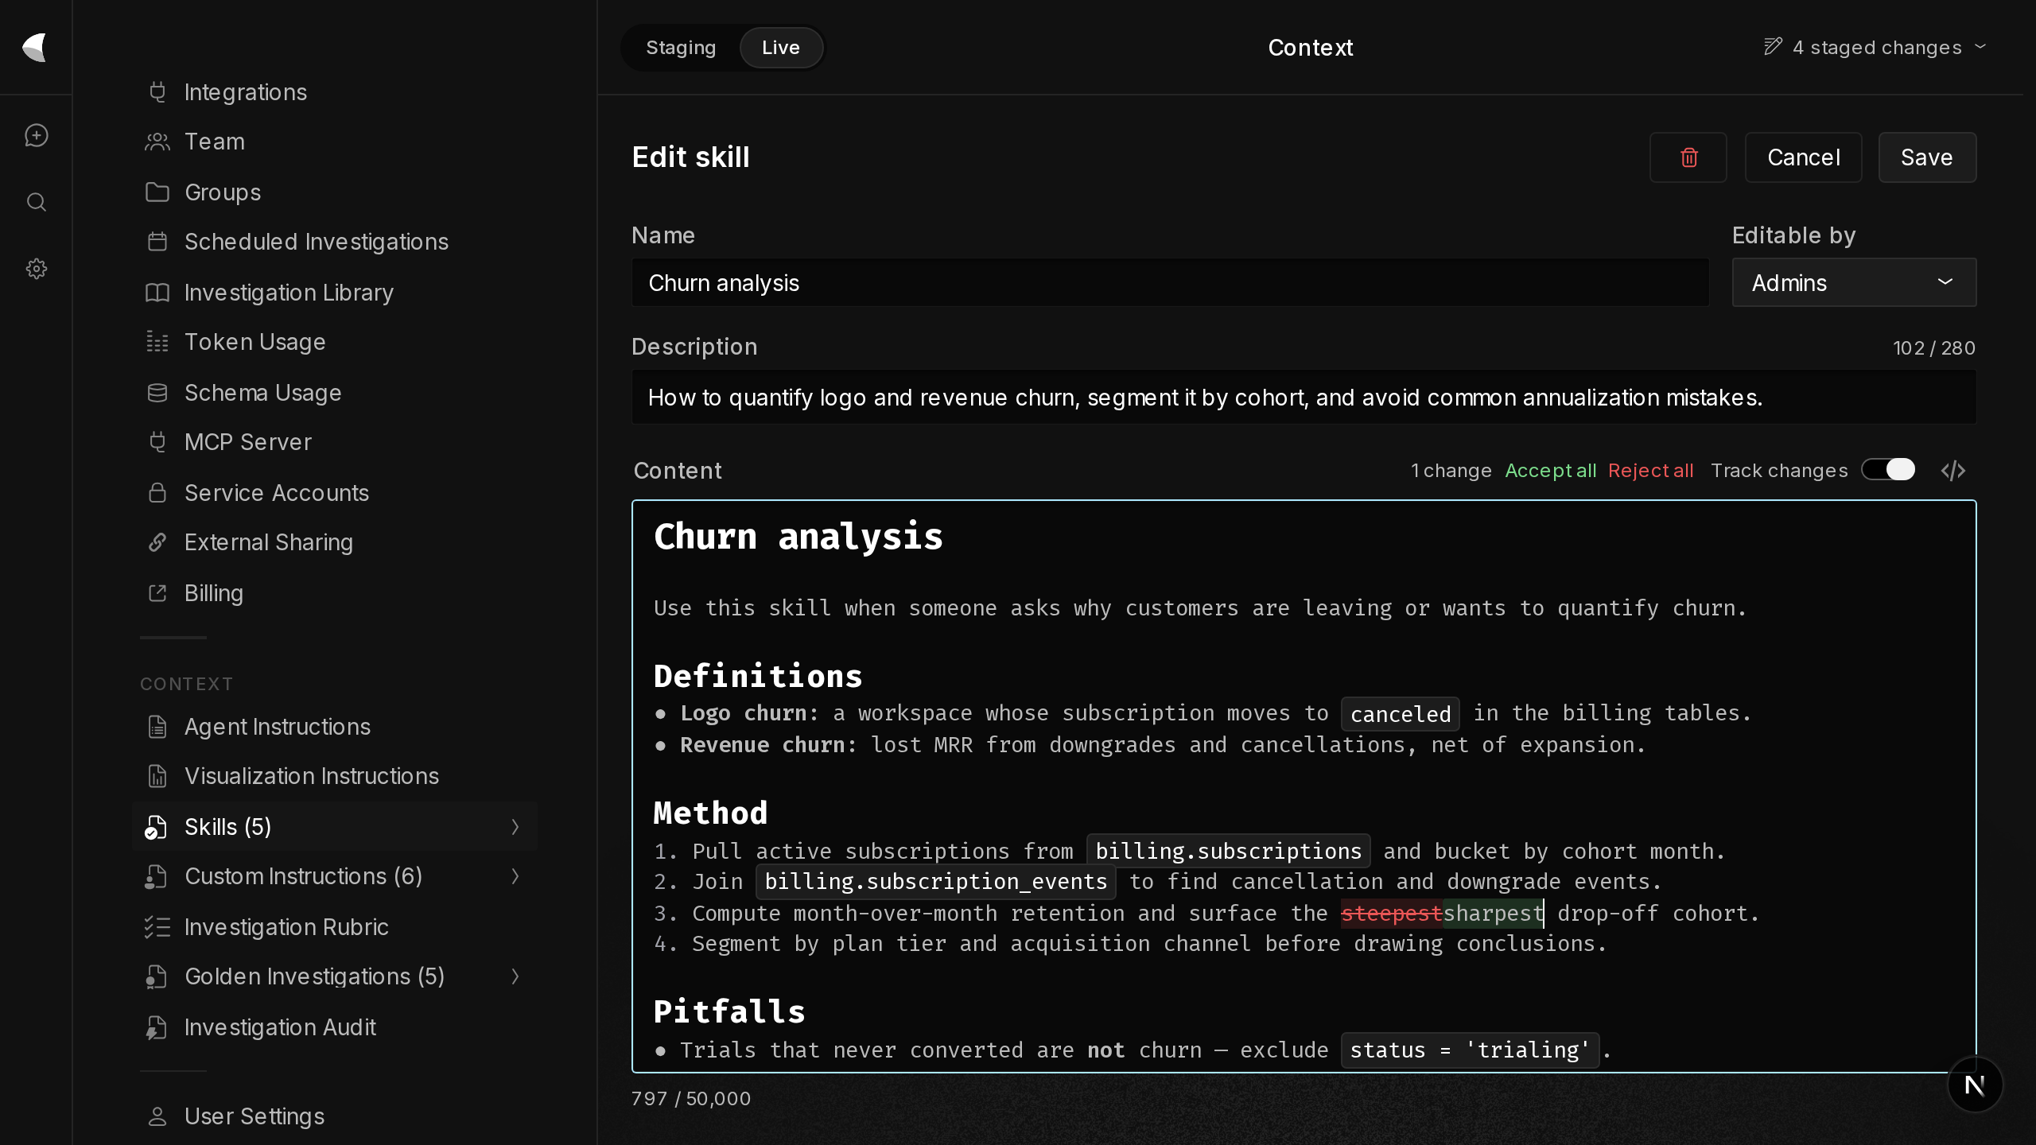This screenshot has height=1145, width=2036.
Task: Open Golden Investigations (5) section
Action: point(334,976)
